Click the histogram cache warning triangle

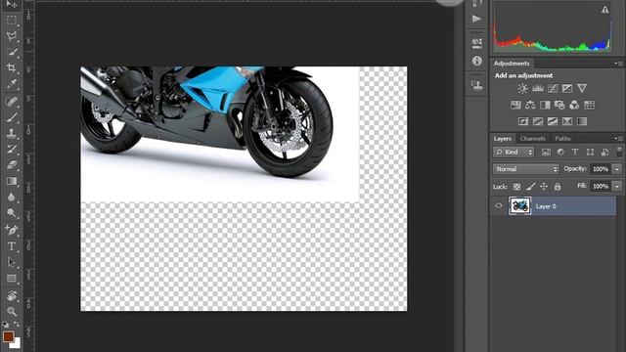tap(605, 10)
